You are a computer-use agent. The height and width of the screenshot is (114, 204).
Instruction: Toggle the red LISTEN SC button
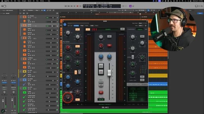point(101,92)
